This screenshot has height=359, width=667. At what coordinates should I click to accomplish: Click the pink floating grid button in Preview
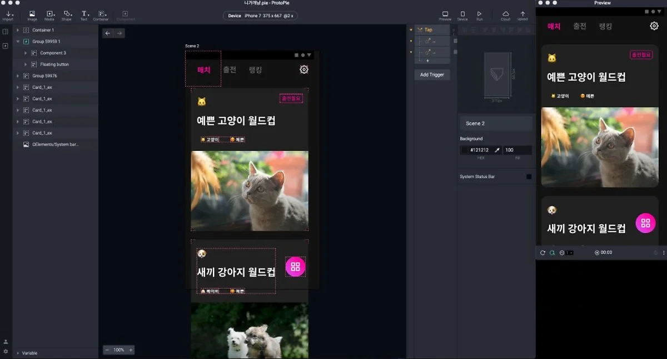pos(645,223)
